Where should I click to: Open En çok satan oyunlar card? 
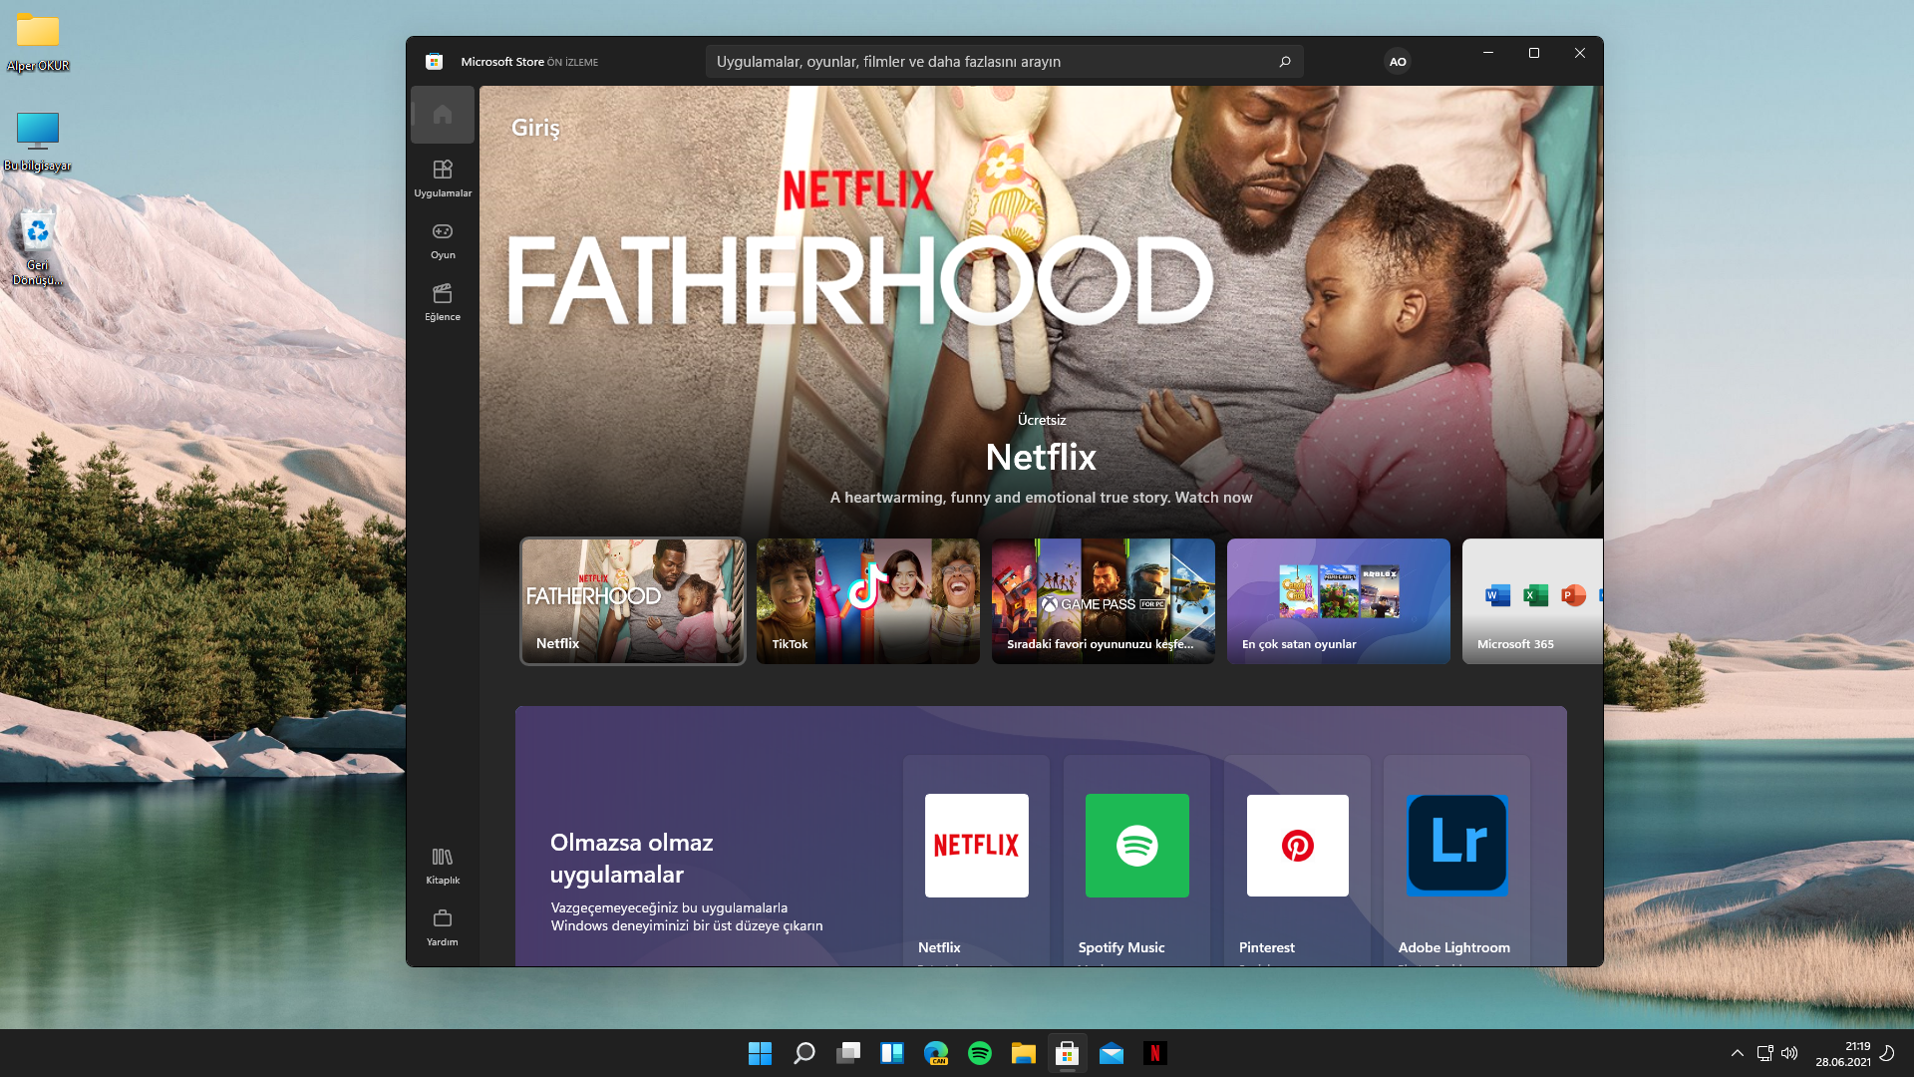pos(1338,601)
